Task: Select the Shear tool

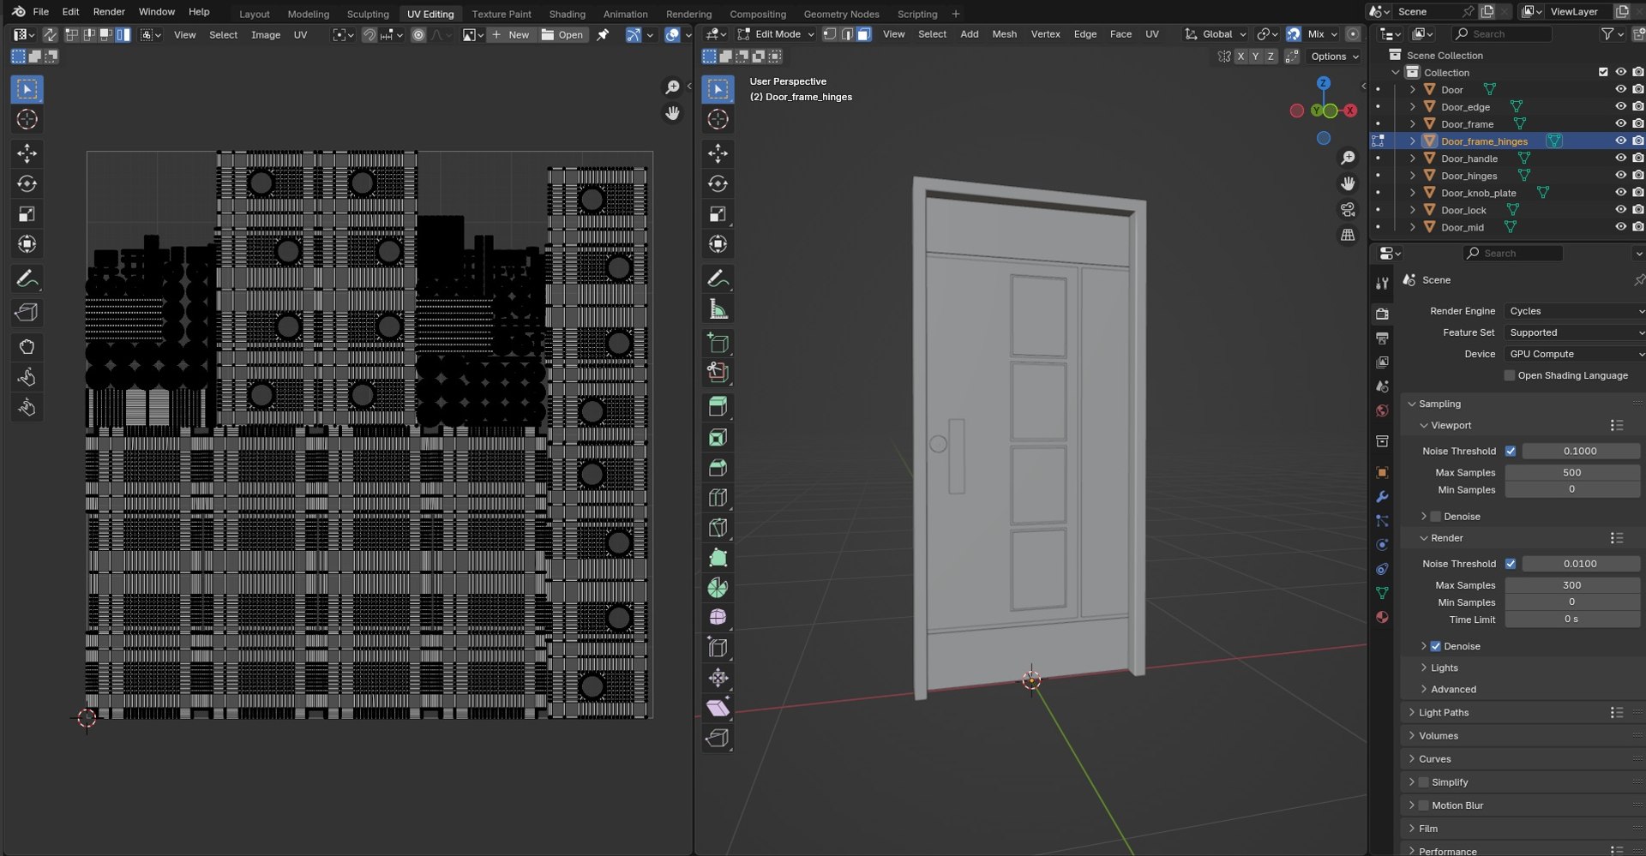Action: (x=718, y=708)
